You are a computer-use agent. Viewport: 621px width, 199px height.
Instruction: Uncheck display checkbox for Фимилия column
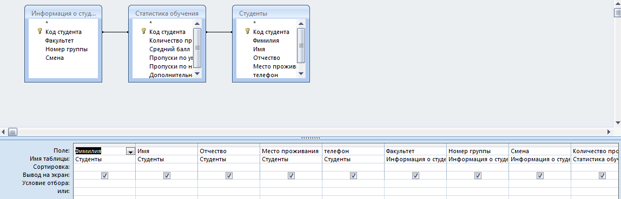[104, 175]
